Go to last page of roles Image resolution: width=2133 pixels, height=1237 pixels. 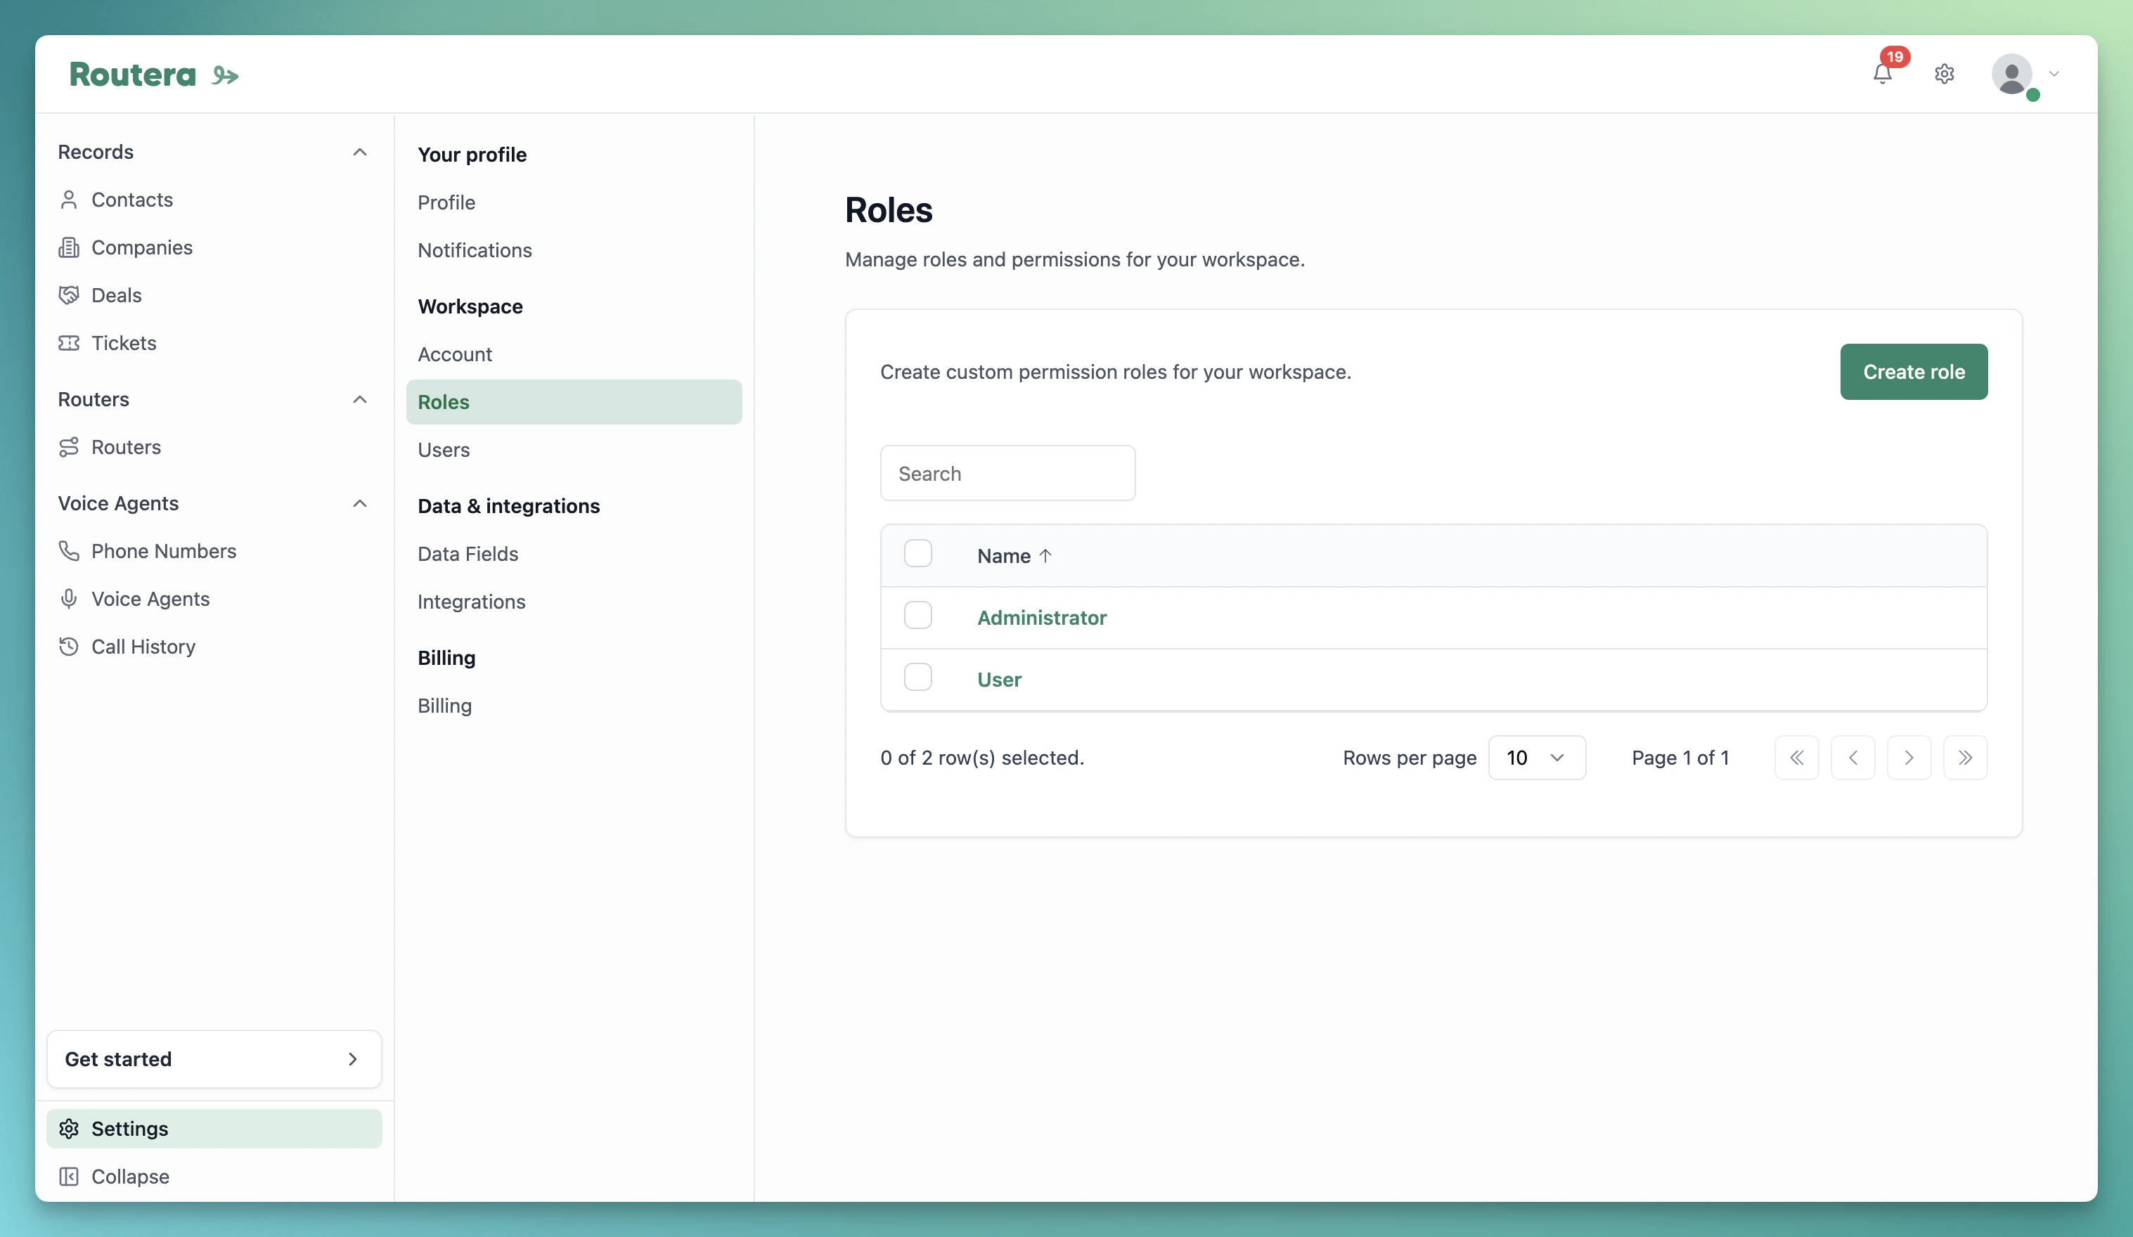(x=1966, y=757)
